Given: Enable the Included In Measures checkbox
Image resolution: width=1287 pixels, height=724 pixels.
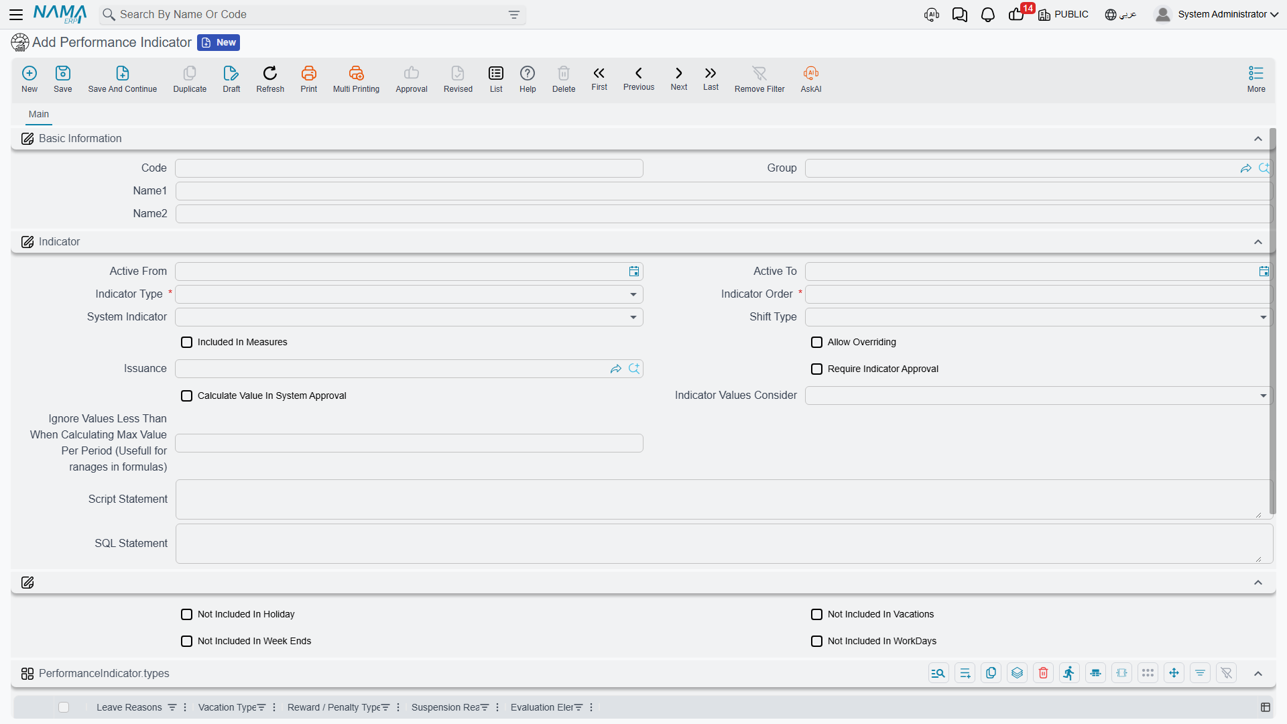Looking at the screenshot, I should tap(186, 342).
